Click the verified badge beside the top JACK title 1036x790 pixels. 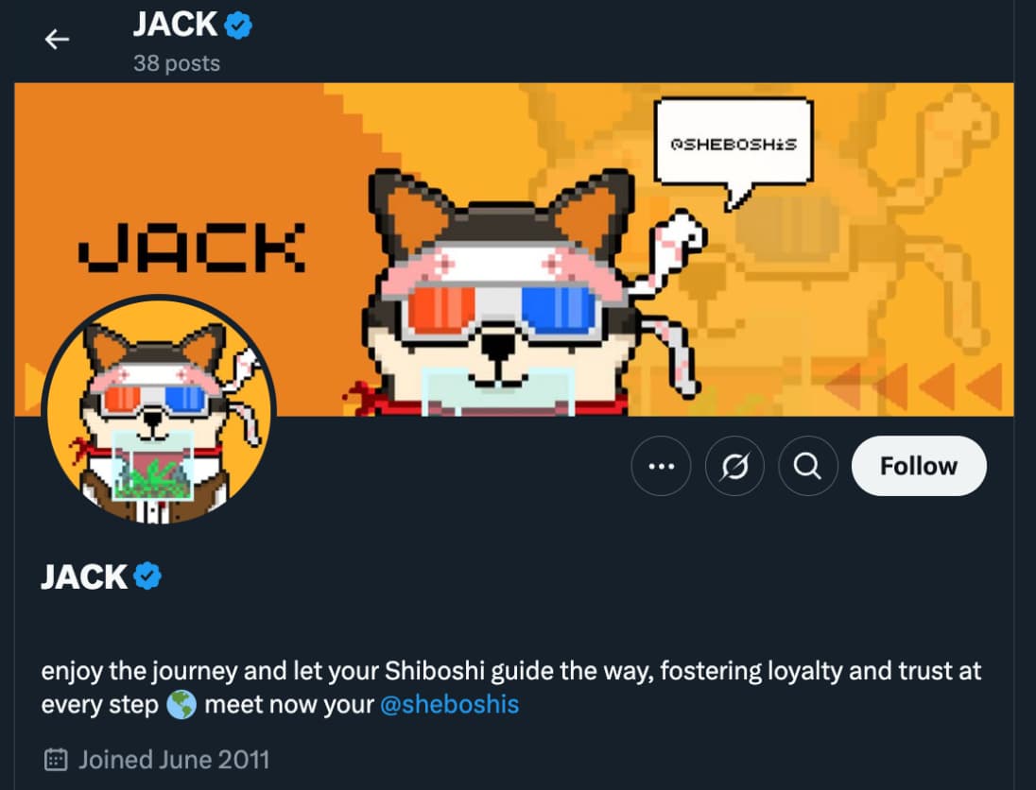pyautogui.click(x=238, y=26)
